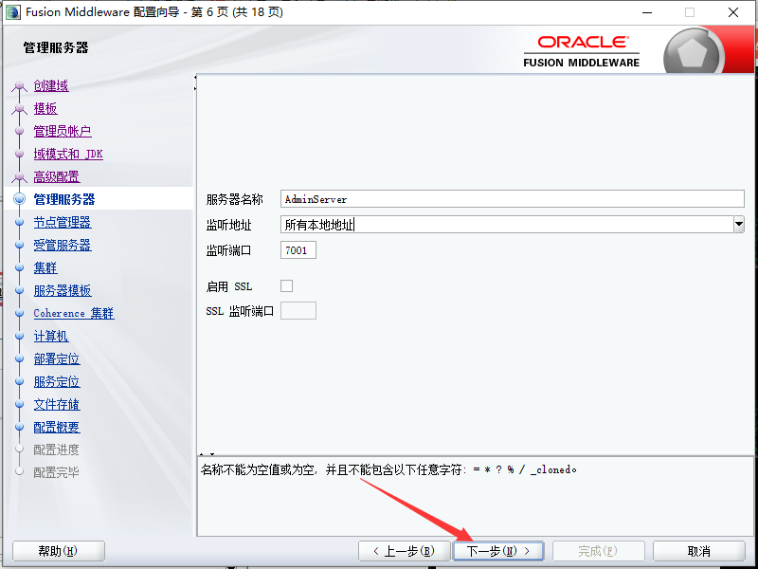758x569 pixels.
Task: Minimize the configuration wizard window
Action: [x=647, y=12]
